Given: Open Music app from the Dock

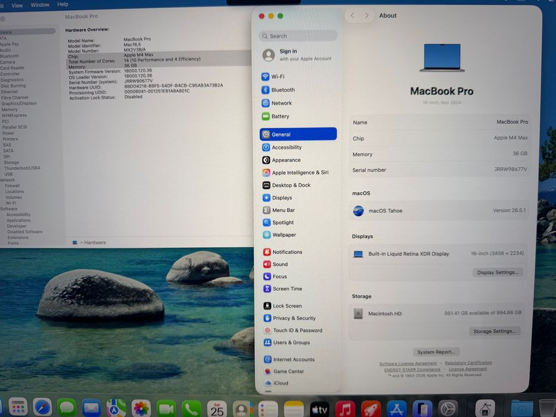Looking at the screenshot, I should click(345, 410).
